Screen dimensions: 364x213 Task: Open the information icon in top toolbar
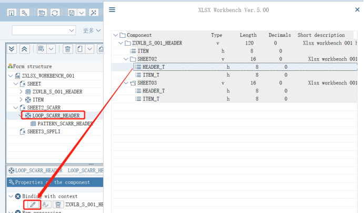(12, 13)
